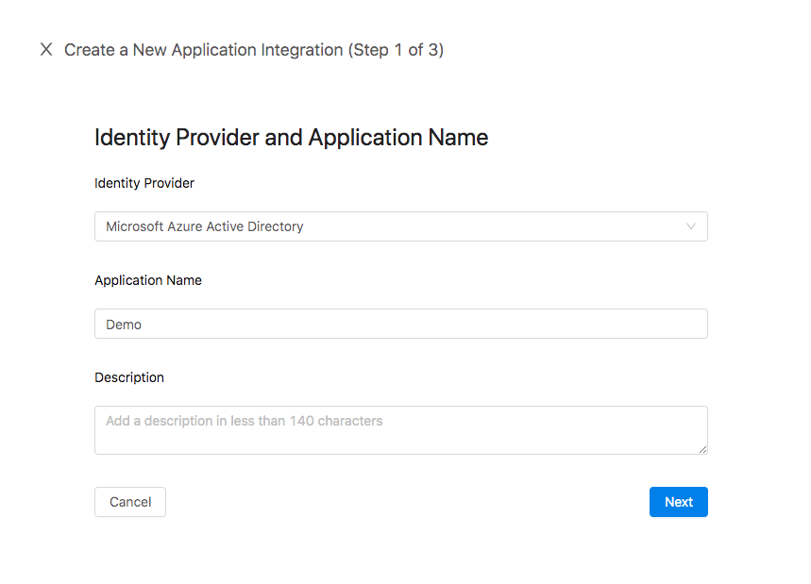Focus the Description text area
Screen dimensions: 811x584
[401, 430]
